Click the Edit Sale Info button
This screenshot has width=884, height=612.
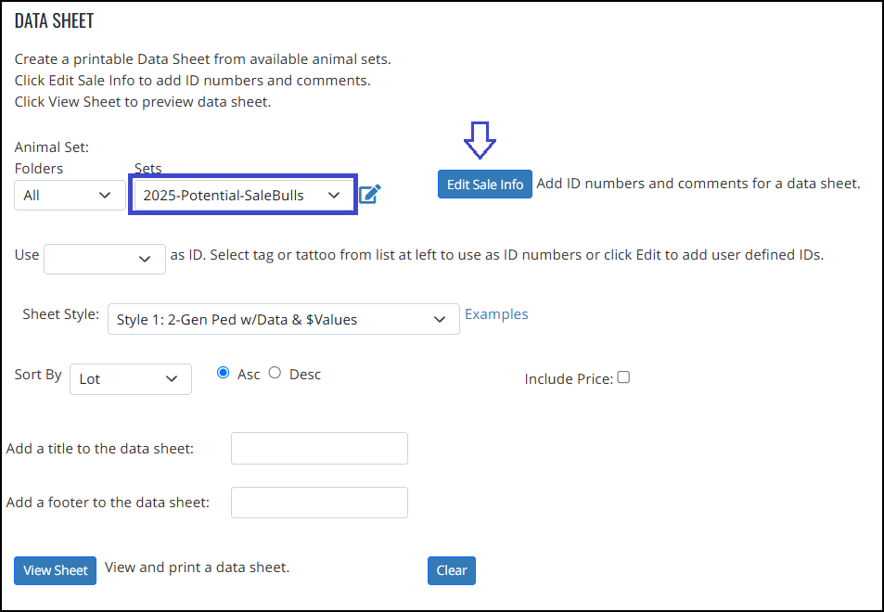point(485,185)
